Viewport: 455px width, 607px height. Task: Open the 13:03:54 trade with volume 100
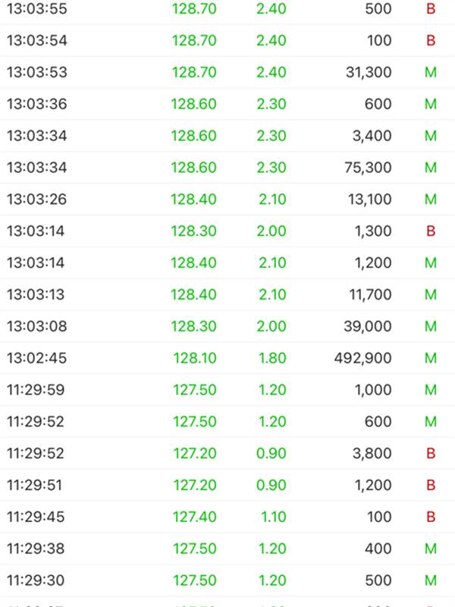(x=227, y=40)
